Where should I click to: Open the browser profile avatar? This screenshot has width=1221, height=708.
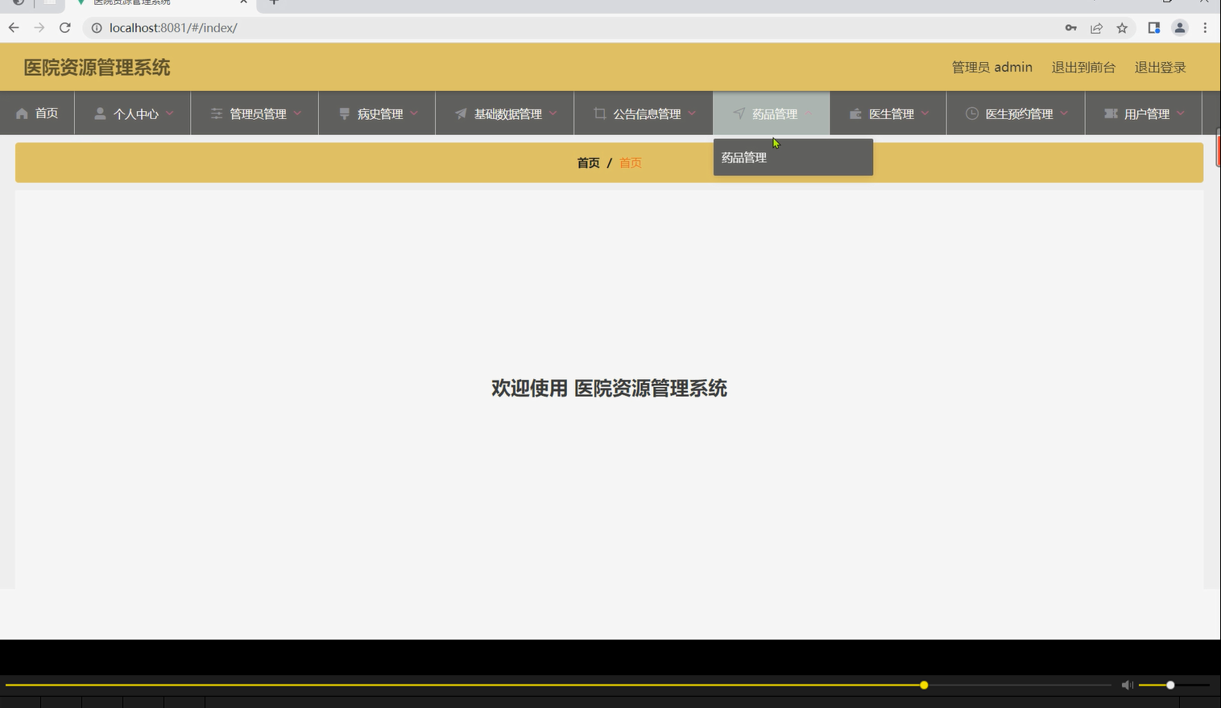[x=1180, y=27]
